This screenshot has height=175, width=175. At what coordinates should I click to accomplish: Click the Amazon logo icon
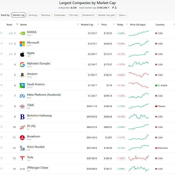pos(22,75)
